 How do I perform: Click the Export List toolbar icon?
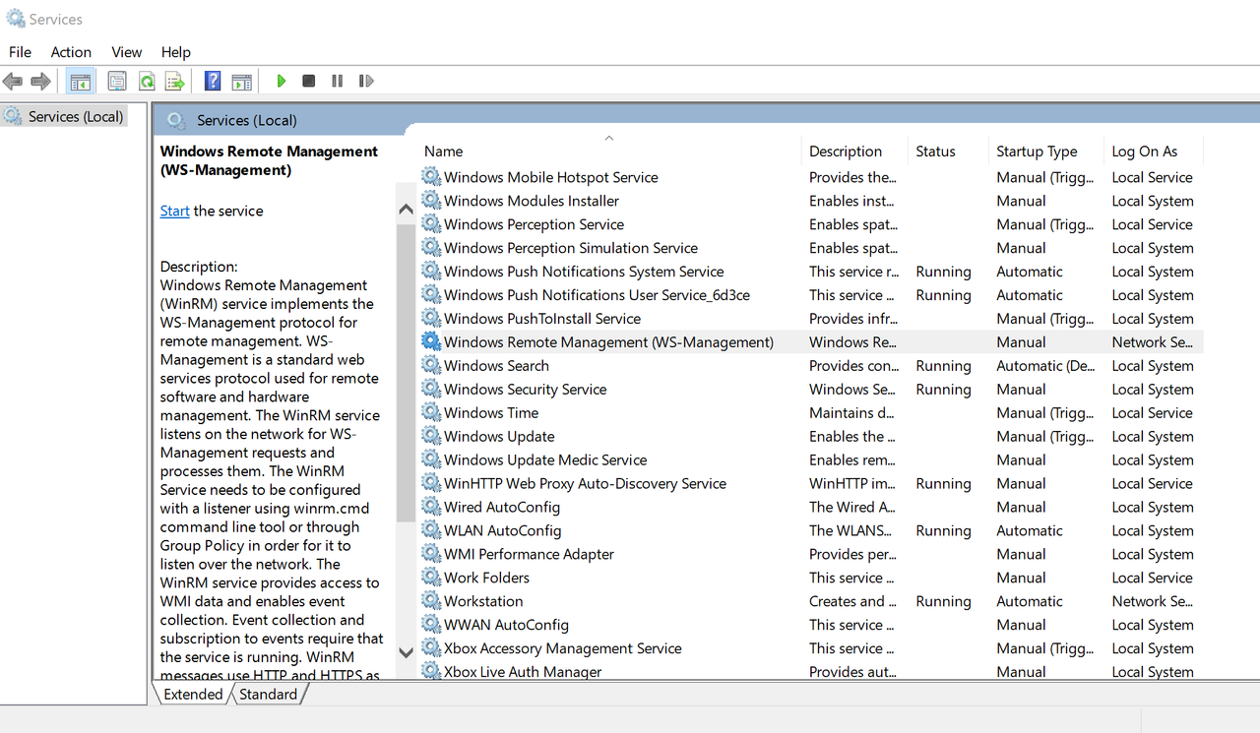175,81
